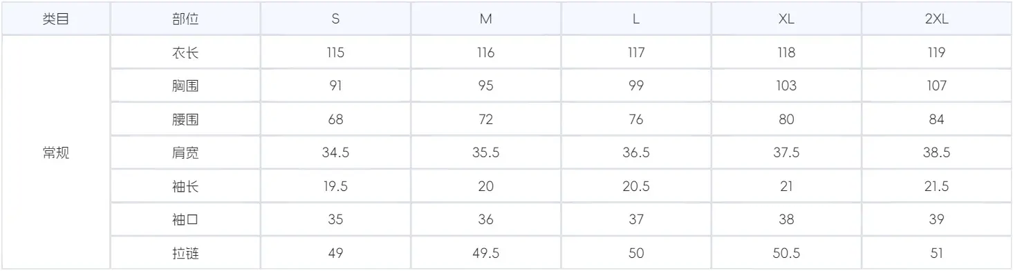This screenshot has height=271, width=1013.
Task: Click the L size column header
Action: point(636,19)
